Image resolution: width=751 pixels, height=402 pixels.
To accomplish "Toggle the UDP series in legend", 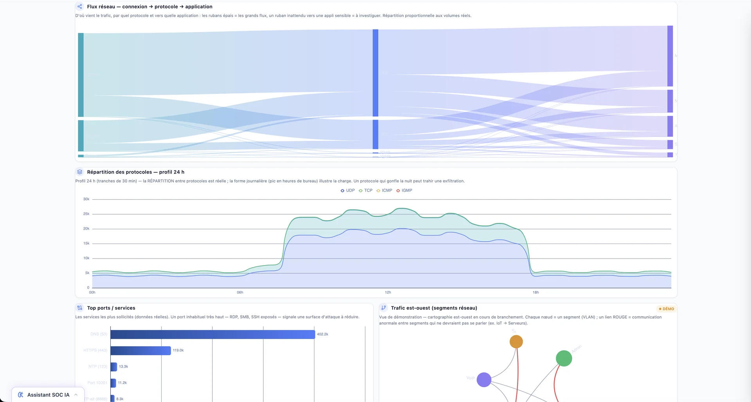I will tap(348, 190).
